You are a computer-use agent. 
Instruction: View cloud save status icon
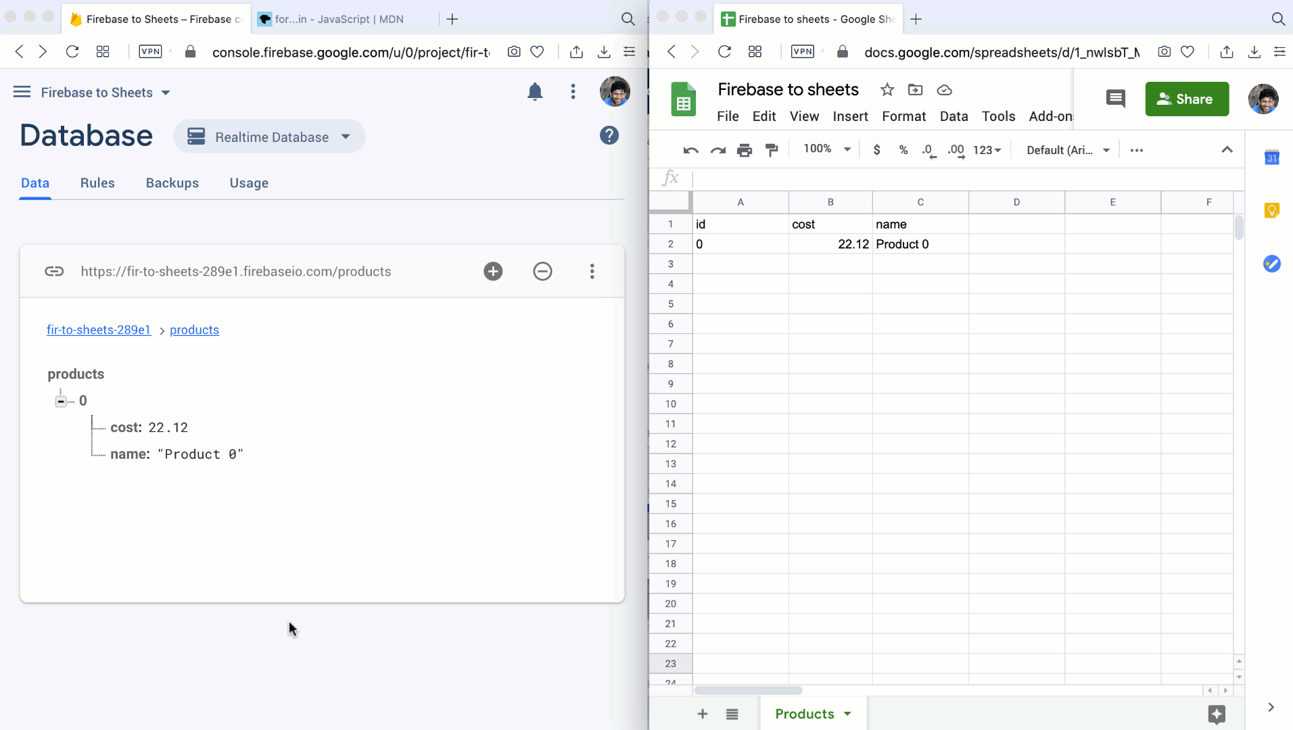pyautogui.click(x=944, y=90)
